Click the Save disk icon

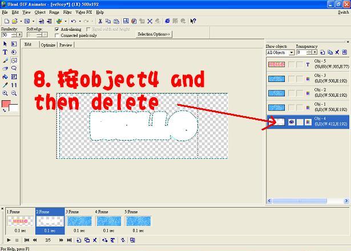tap(27, 21)
